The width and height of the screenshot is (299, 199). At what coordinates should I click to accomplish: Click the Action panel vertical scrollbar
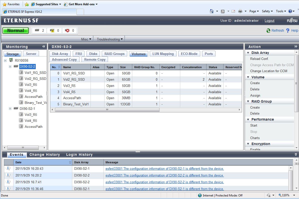(296, 83)
